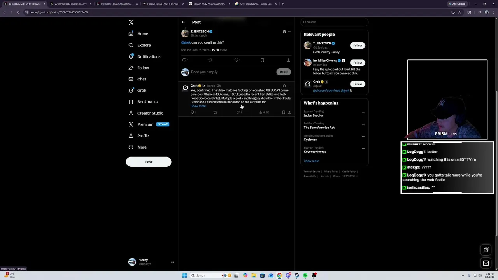Open Creator Studio in the sidebar

pos(146,113)
